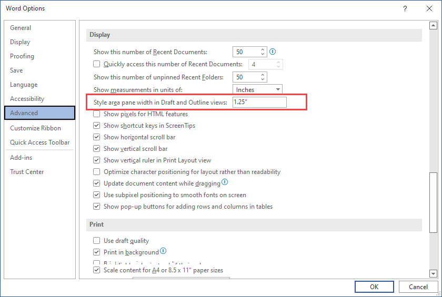Screen dimensions: 442x297
Task: Click the scrollbar down arrow
Action: (433, 273)
